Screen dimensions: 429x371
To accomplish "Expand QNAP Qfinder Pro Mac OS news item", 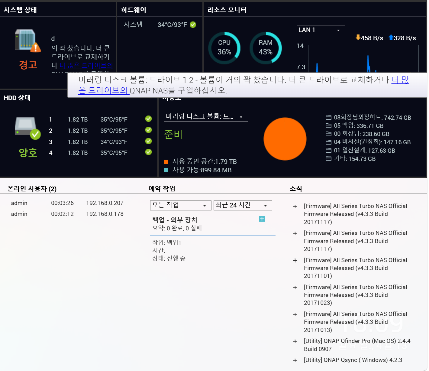I will [295, 341].
